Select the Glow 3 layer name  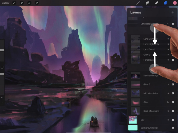[147, 55]
